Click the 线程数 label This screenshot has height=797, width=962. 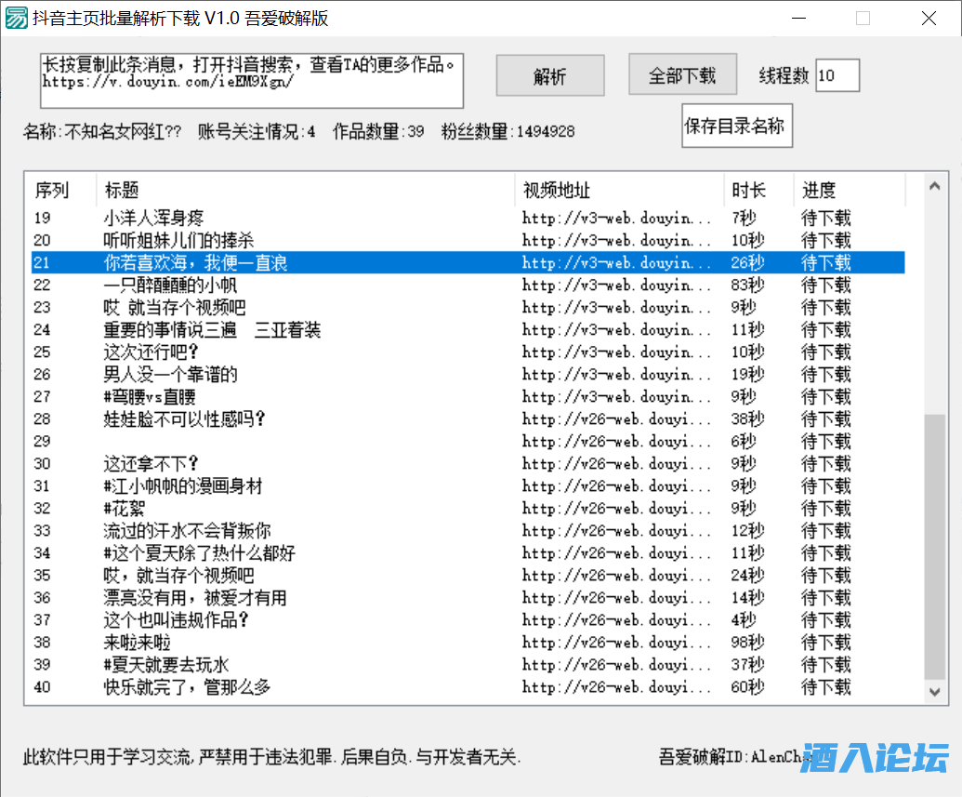[x=784, y=75]
